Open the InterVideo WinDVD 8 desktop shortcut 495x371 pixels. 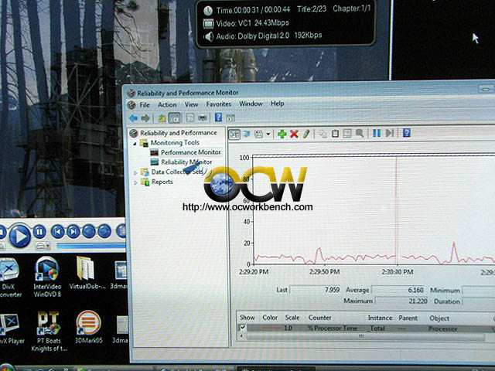tap(46, 269)
